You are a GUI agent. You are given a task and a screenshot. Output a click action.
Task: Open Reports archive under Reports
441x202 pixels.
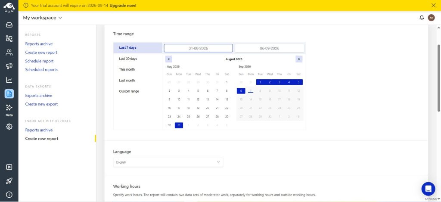coord(39,44)
